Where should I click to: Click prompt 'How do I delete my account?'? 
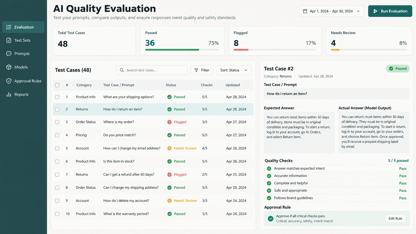[126, 201]
